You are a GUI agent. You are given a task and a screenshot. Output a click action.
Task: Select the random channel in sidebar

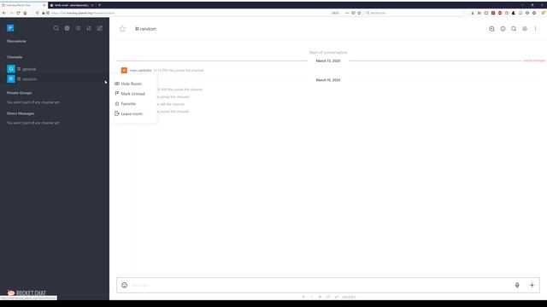55,79
